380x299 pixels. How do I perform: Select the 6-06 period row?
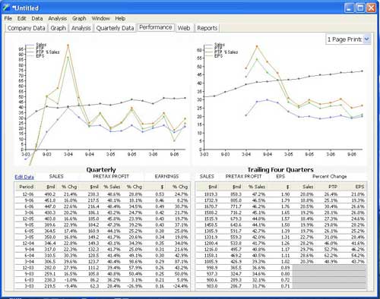(103, 206)
